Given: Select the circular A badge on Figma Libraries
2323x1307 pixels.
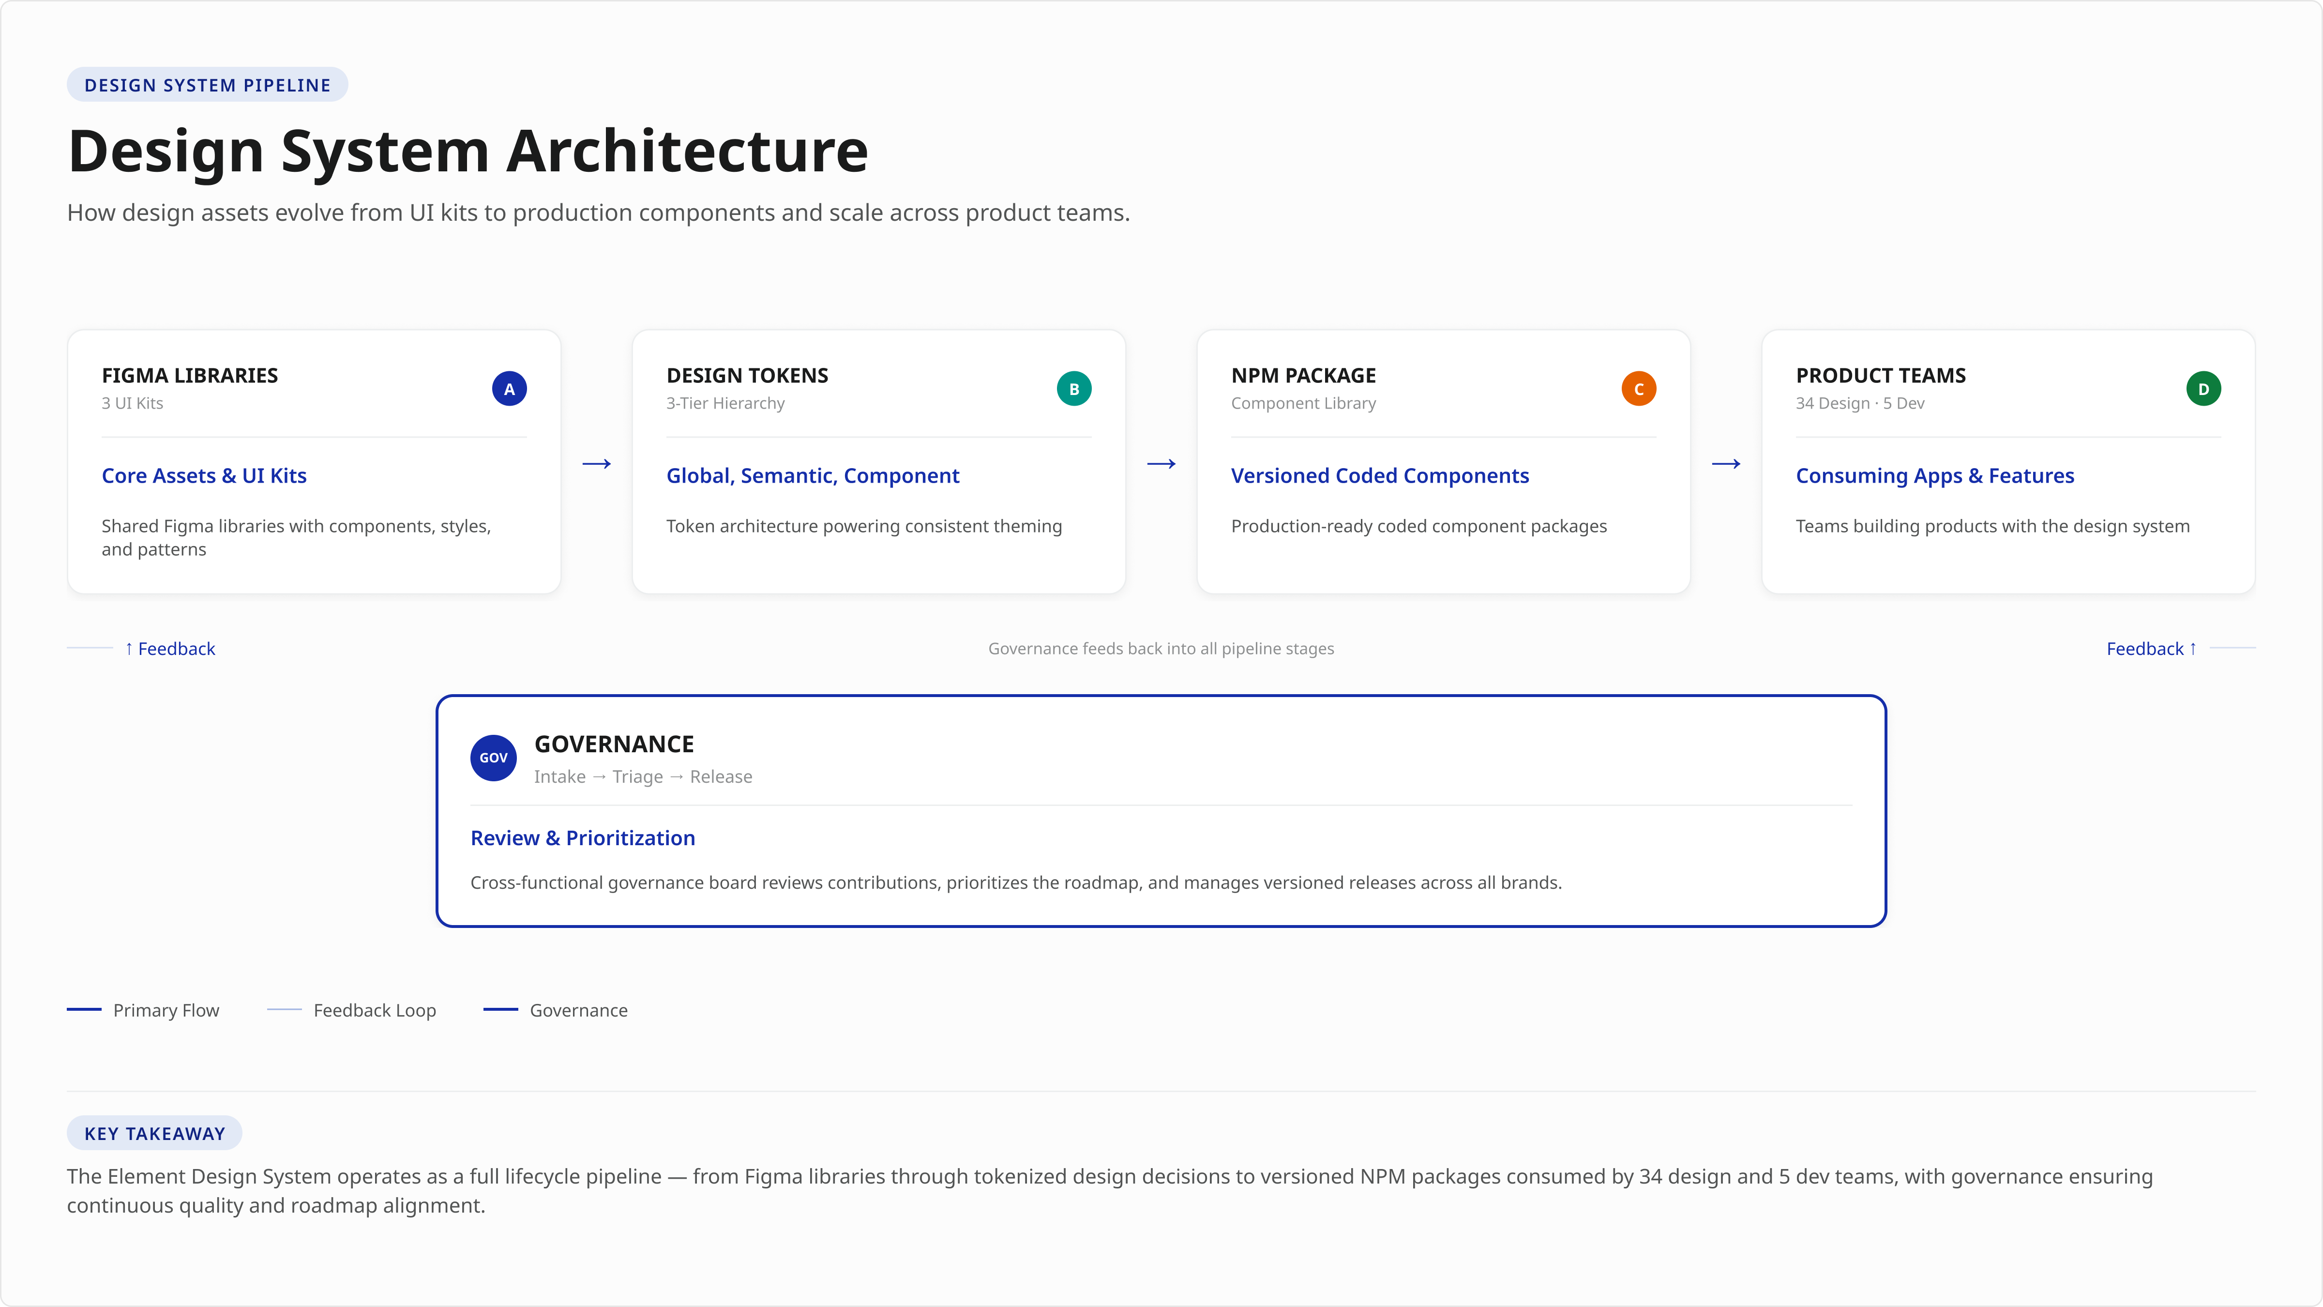Looking at the screenshot, I should point(510,388).
